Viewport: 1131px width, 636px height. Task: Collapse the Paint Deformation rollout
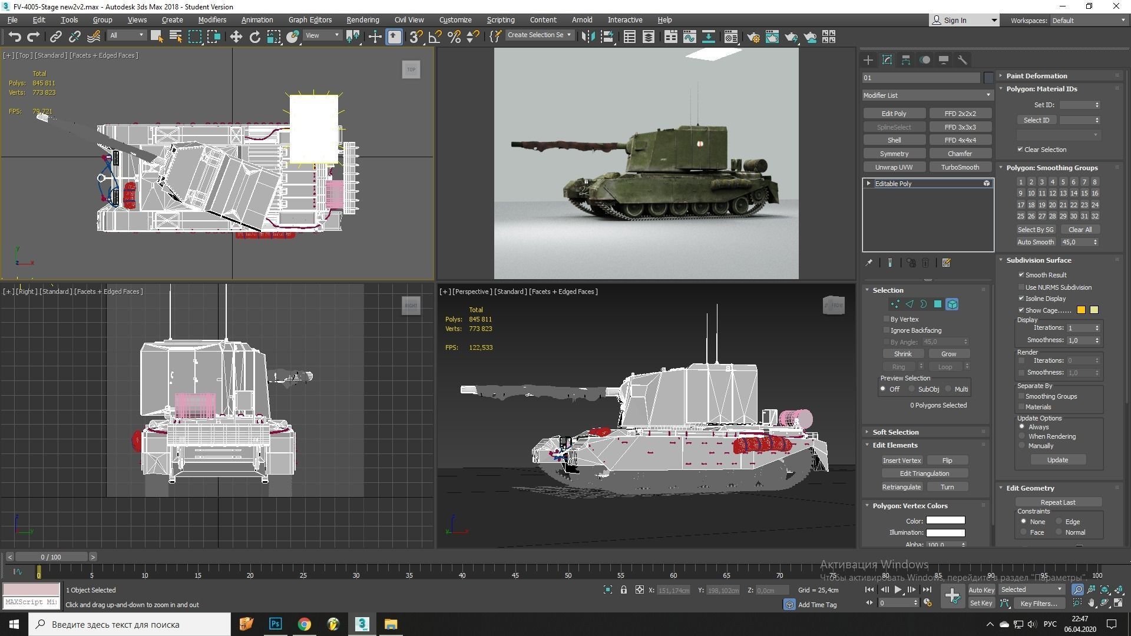[x=1036, y=76]
